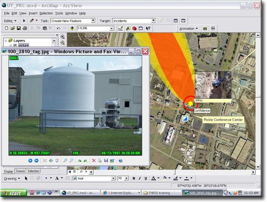Expand the map scale dropdown
The image size is (267, 202).
(x=111, y=29)
